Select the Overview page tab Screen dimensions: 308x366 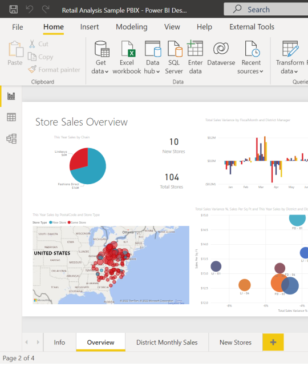click(x=100, y=342)
